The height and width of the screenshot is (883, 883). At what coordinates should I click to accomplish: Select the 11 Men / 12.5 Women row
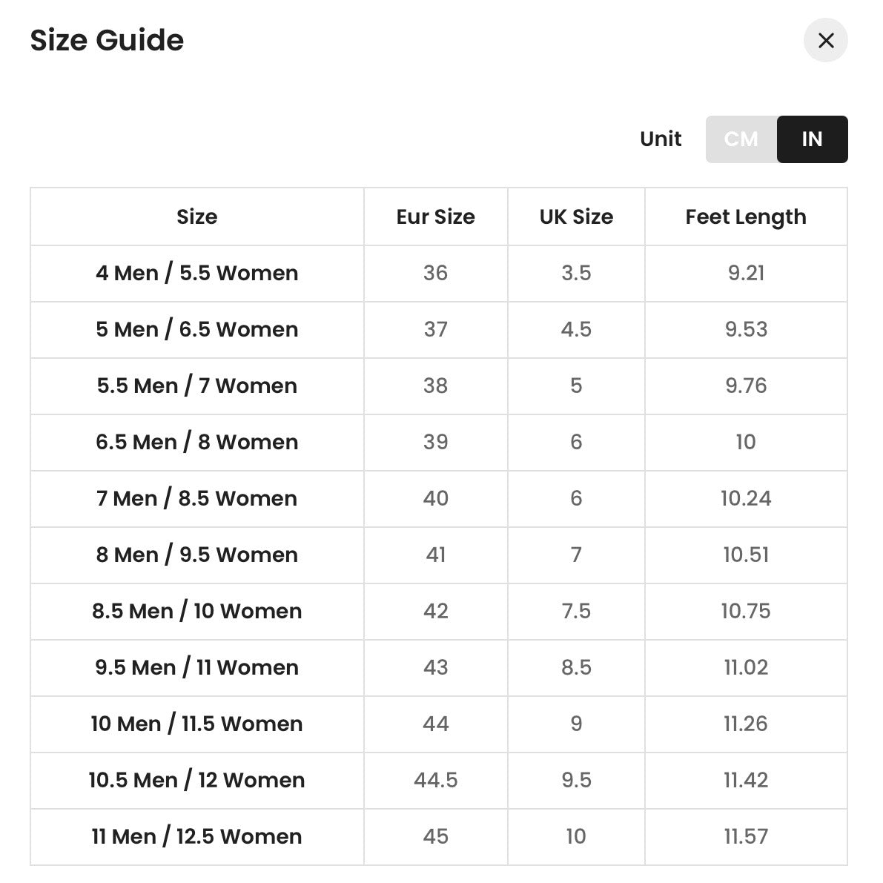439,836
